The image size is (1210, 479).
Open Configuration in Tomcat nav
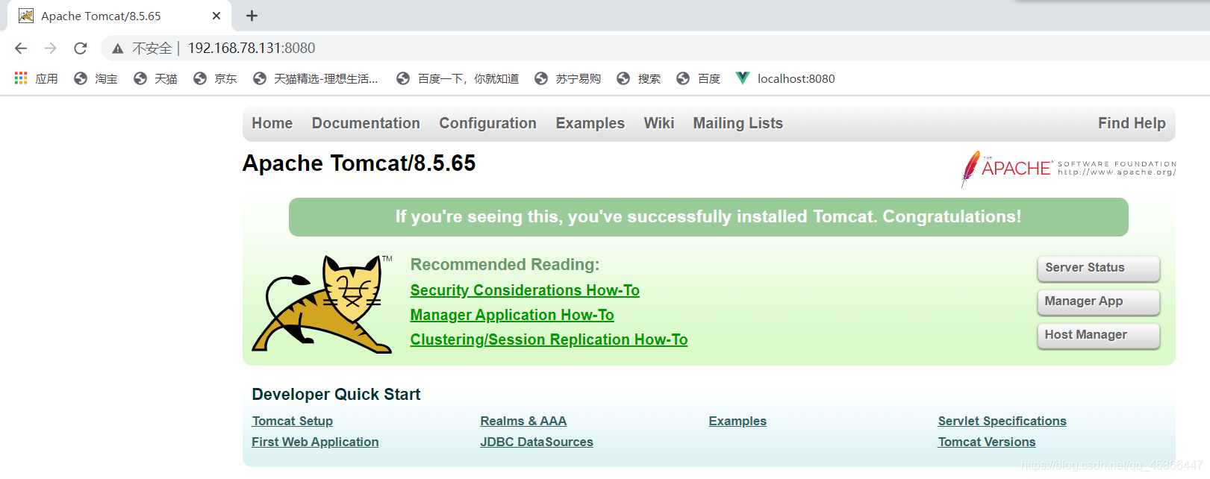pyautogui.click(x=487, y=123)
